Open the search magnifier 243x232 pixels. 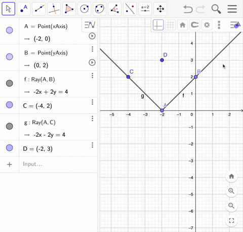(216, 9)
